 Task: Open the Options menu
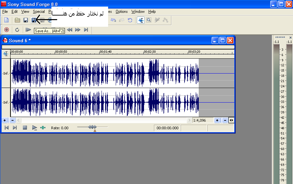click(122, 12)
